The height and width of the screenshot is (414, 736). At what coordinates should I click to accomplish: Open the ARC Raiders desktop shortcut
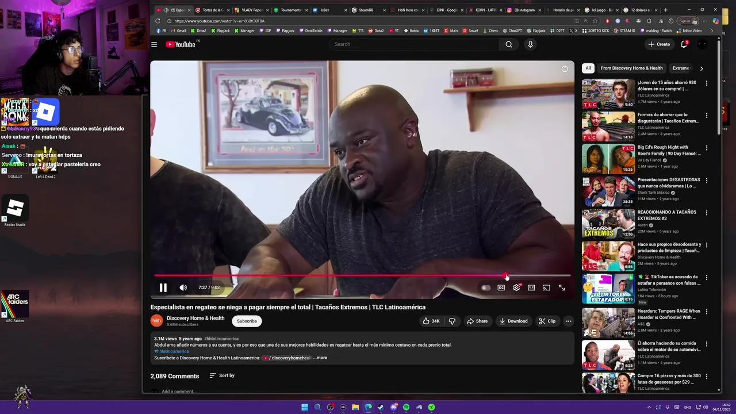click(15, 306)
